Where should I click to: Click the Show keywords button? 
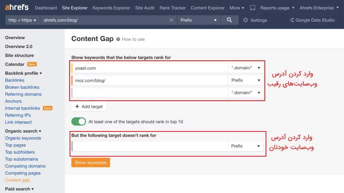pyautogui.click(x=90, y=163)
